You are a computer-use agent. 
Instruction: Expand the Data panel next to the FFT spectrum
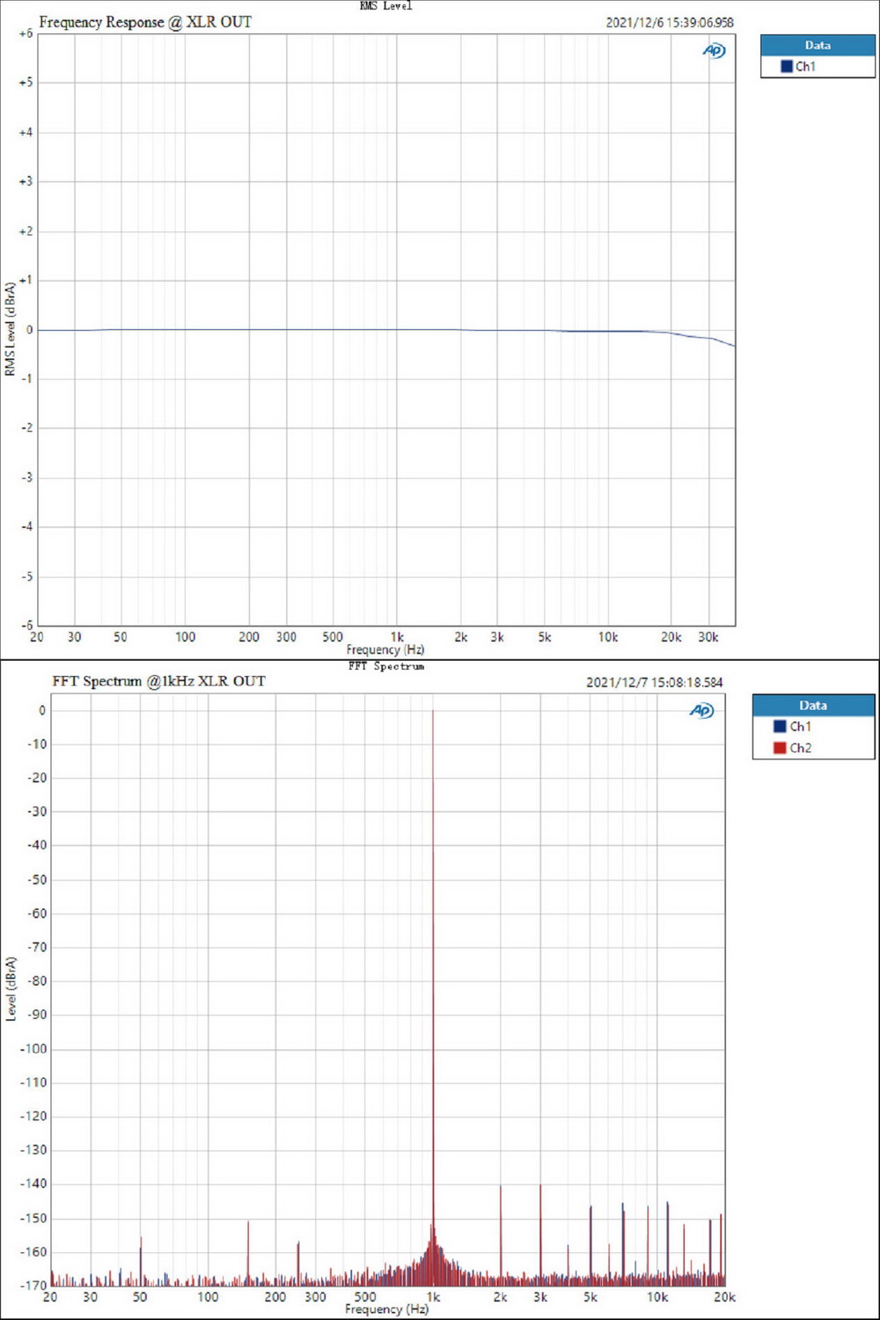point(812,705)
